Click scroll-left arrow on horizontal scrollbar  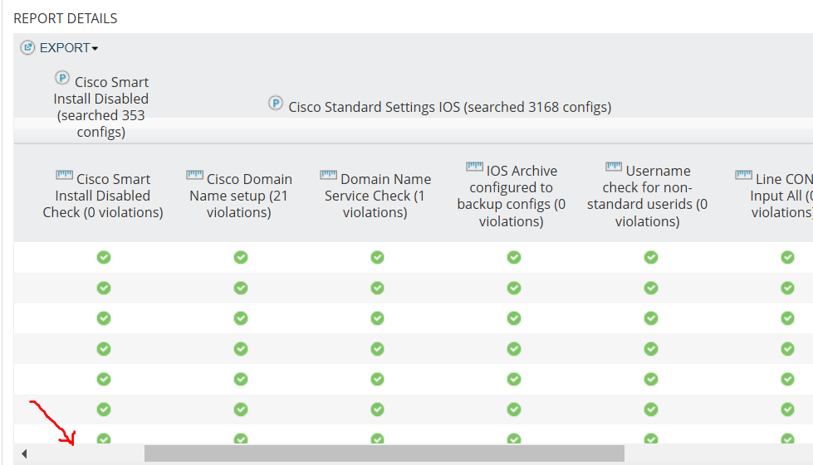point(24,454)
